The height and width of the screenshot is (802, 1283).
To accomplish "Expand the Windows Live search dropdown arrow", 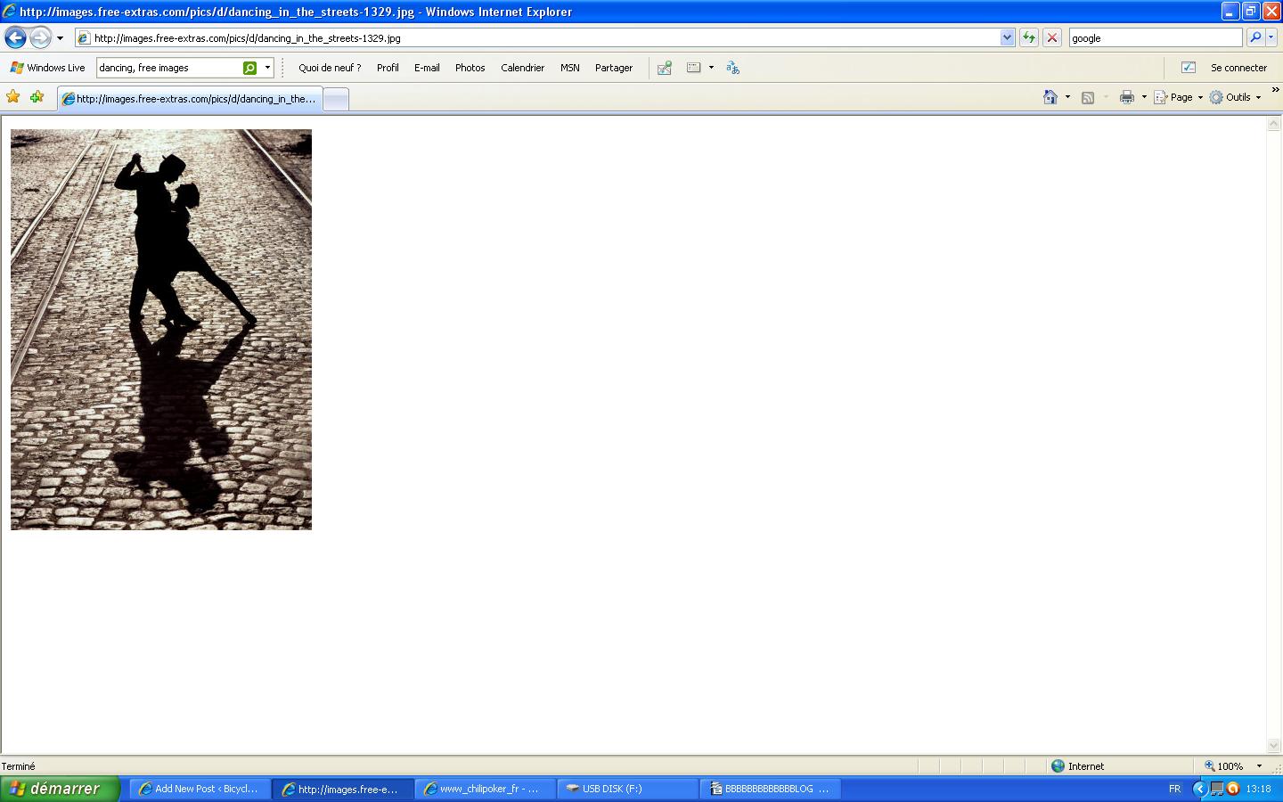I will coord(267,68).
